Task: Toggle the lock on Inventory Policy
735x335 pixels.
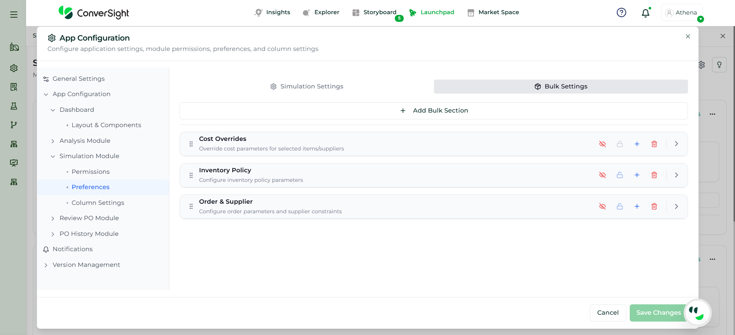Action: 620,175
